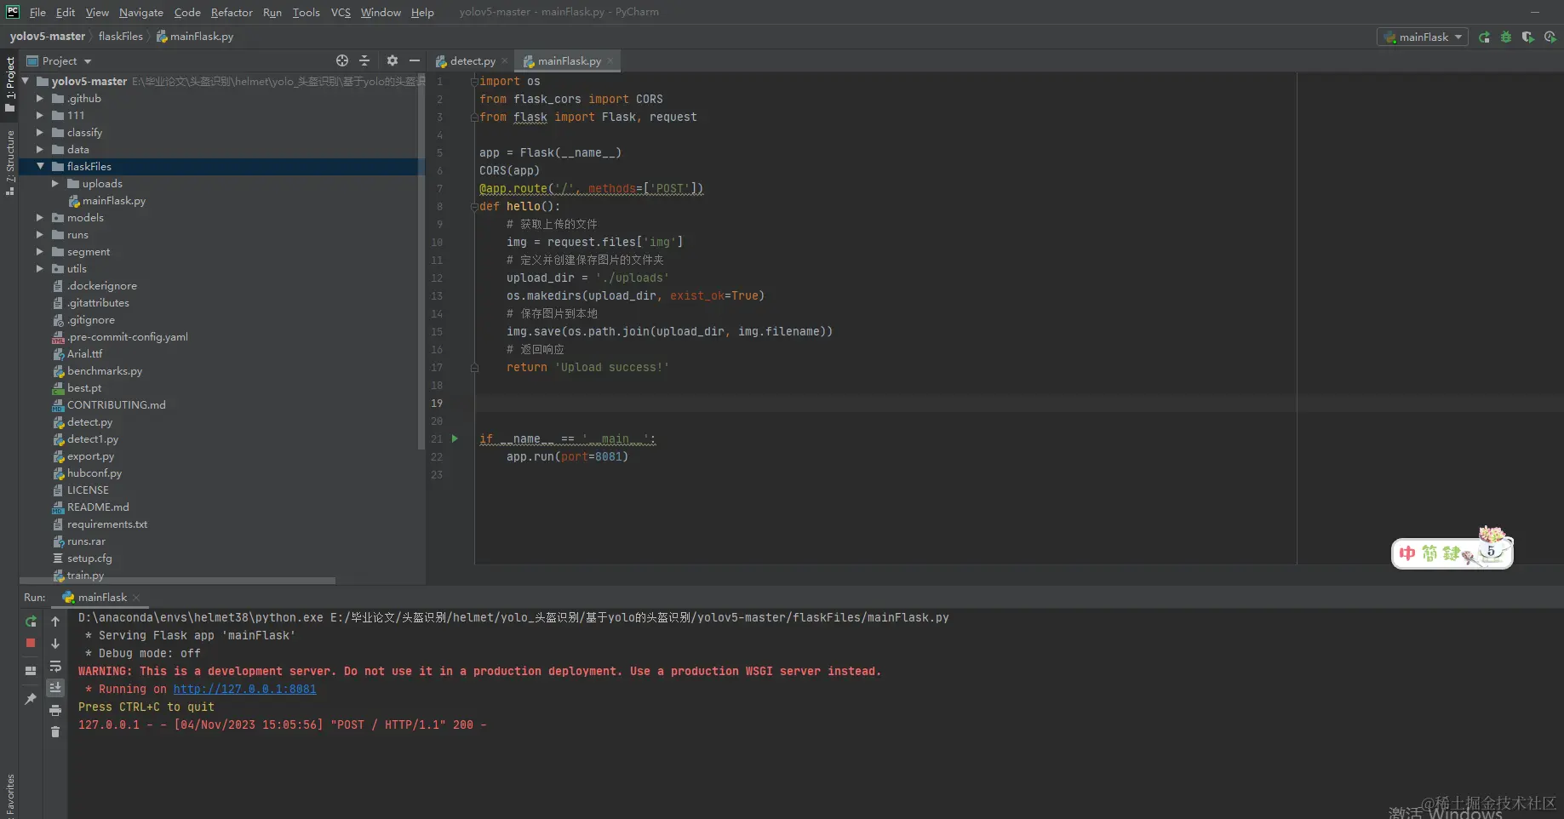Image resolution: width=1564 pixels, height=819 pixels.
Task: Click the mainFlask.py breadcrumb
Action: (195, 37)
